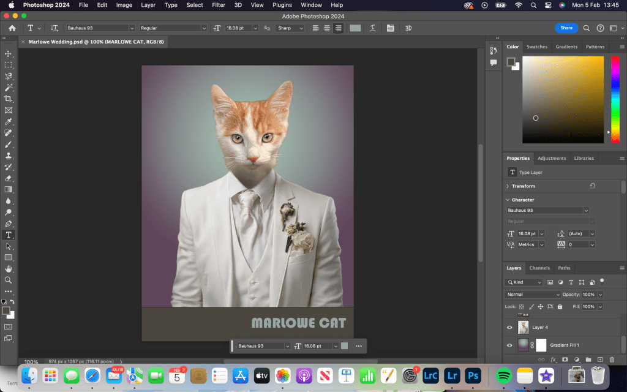Hide the Gradient Fill 1 layer
The height and width of the screenshot is (392, 627).
[x=509, y=345]
